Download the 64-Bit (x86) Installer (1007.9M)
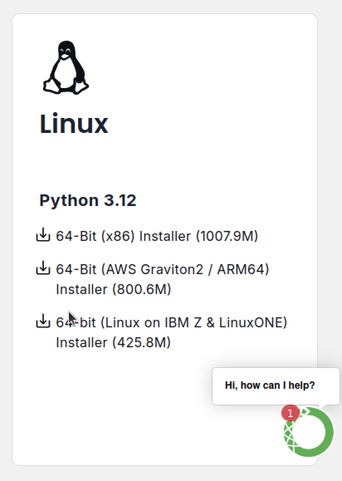 (x=157, y=236)
